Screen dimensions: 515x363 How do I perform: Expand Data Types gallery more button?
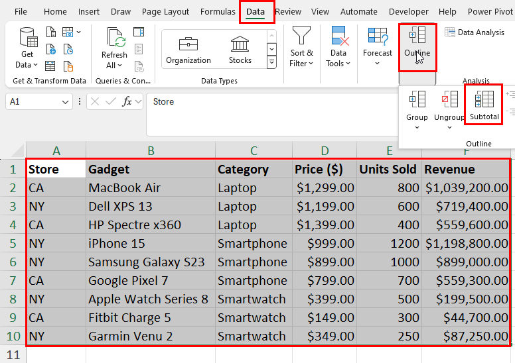click(271, 62)
